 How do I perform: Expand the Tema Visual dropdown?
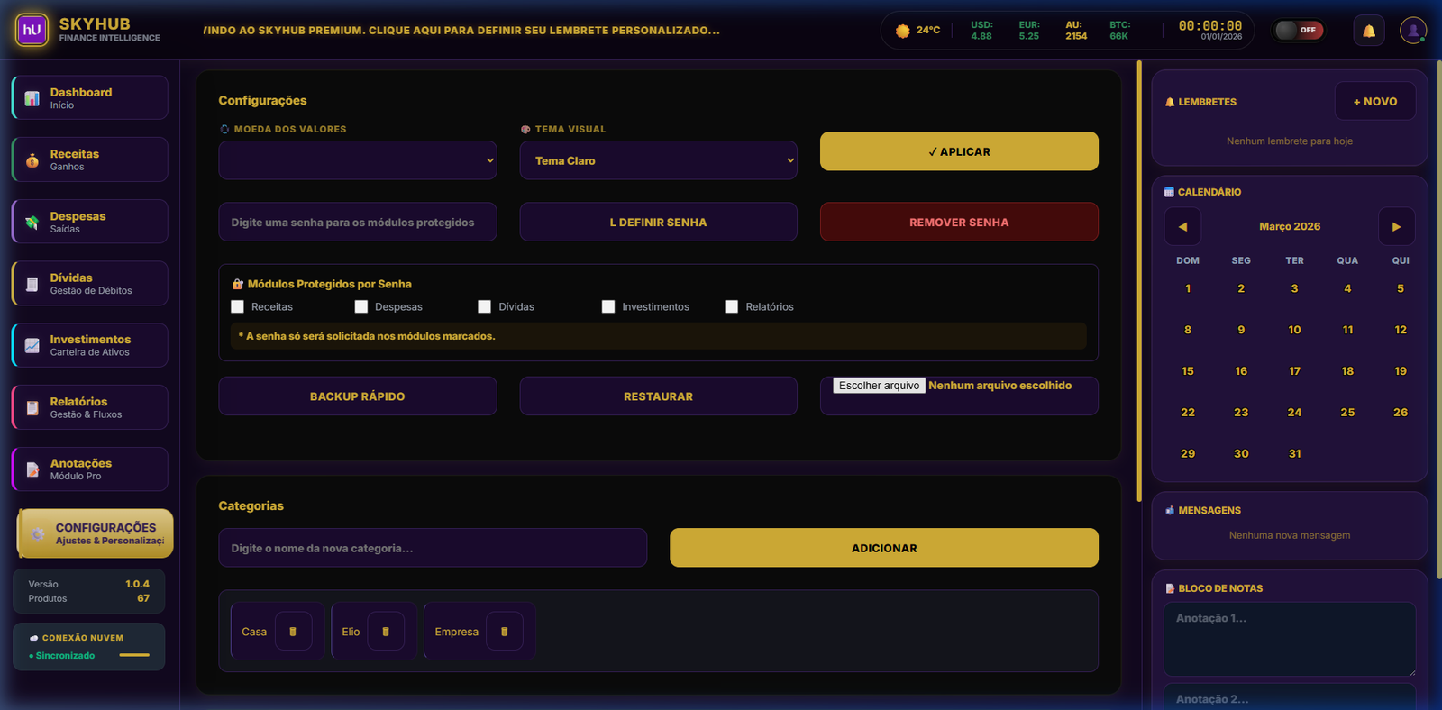658,160
